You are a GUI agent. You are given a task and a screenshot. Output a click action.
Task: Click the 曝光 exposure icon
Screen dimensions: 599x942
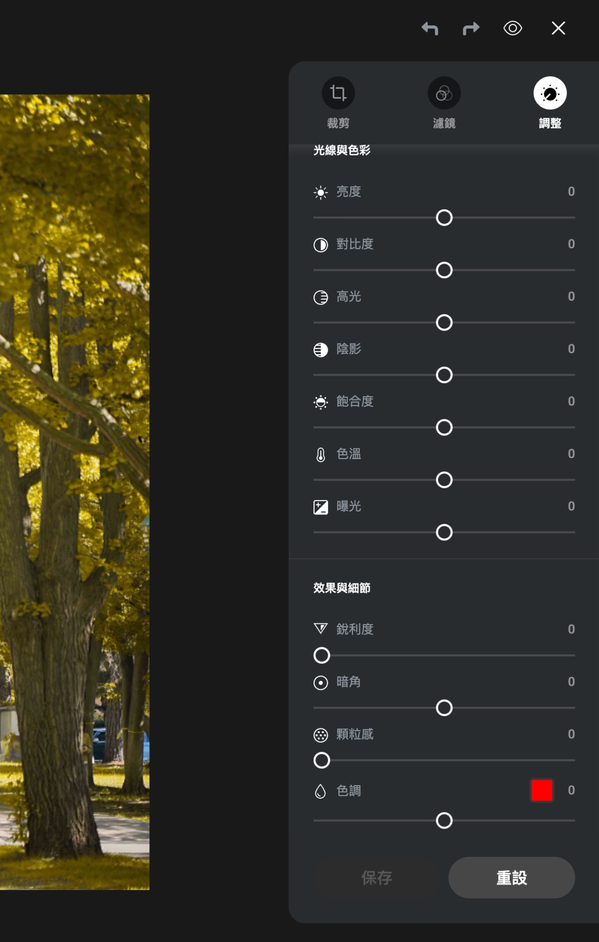[320, 507]
